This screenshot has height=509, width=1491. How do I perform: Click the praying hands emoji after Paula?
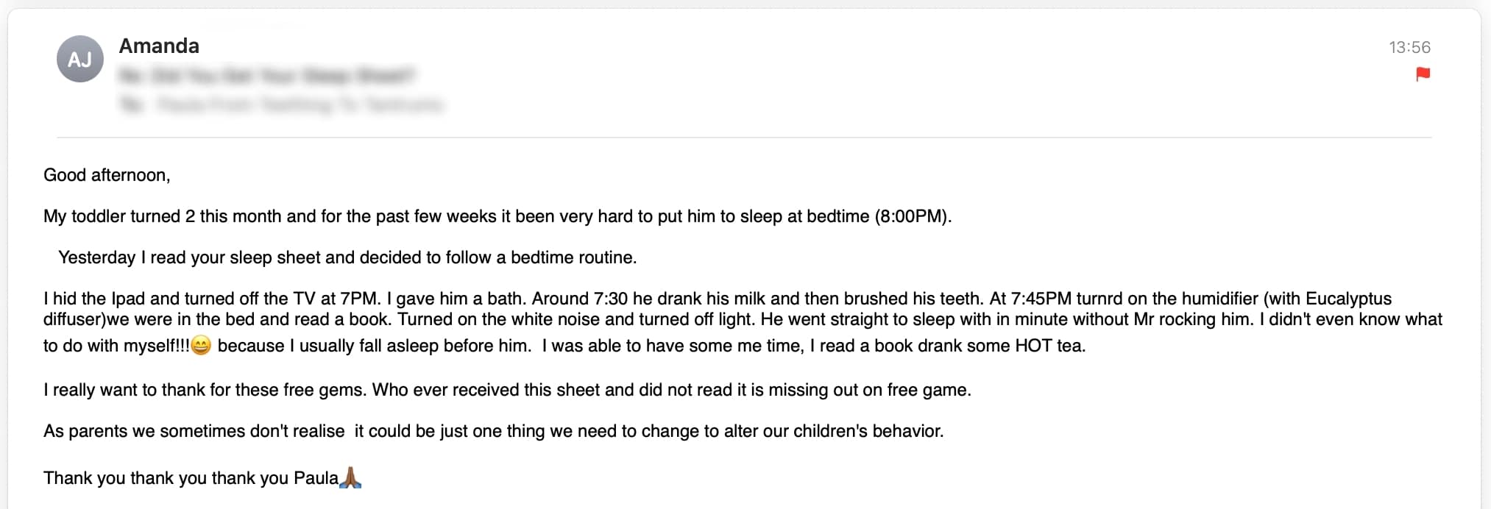tap(351, 477)
